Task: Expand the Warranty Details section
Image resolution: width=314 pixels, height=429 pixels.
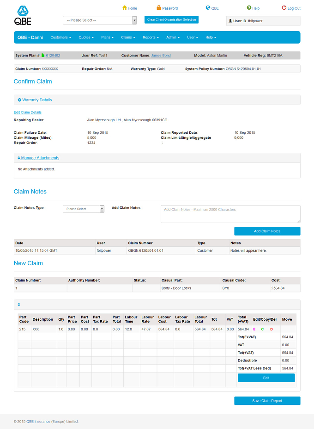Action: (35, 100)
